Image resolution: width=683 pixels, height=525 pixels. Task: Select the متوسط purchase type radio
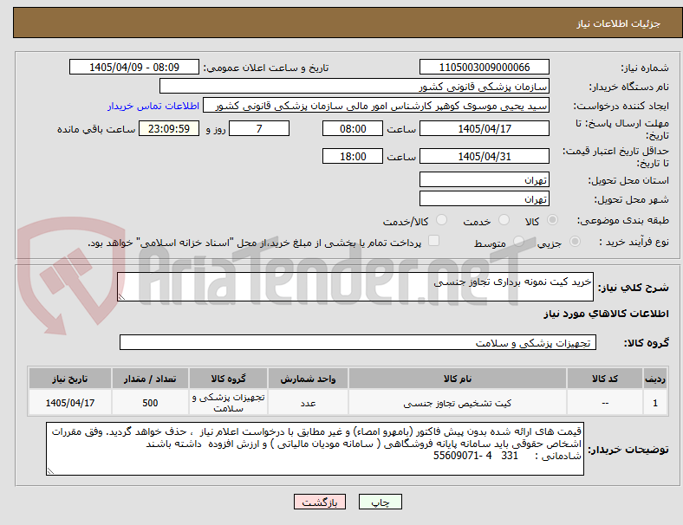pos(518,241)
